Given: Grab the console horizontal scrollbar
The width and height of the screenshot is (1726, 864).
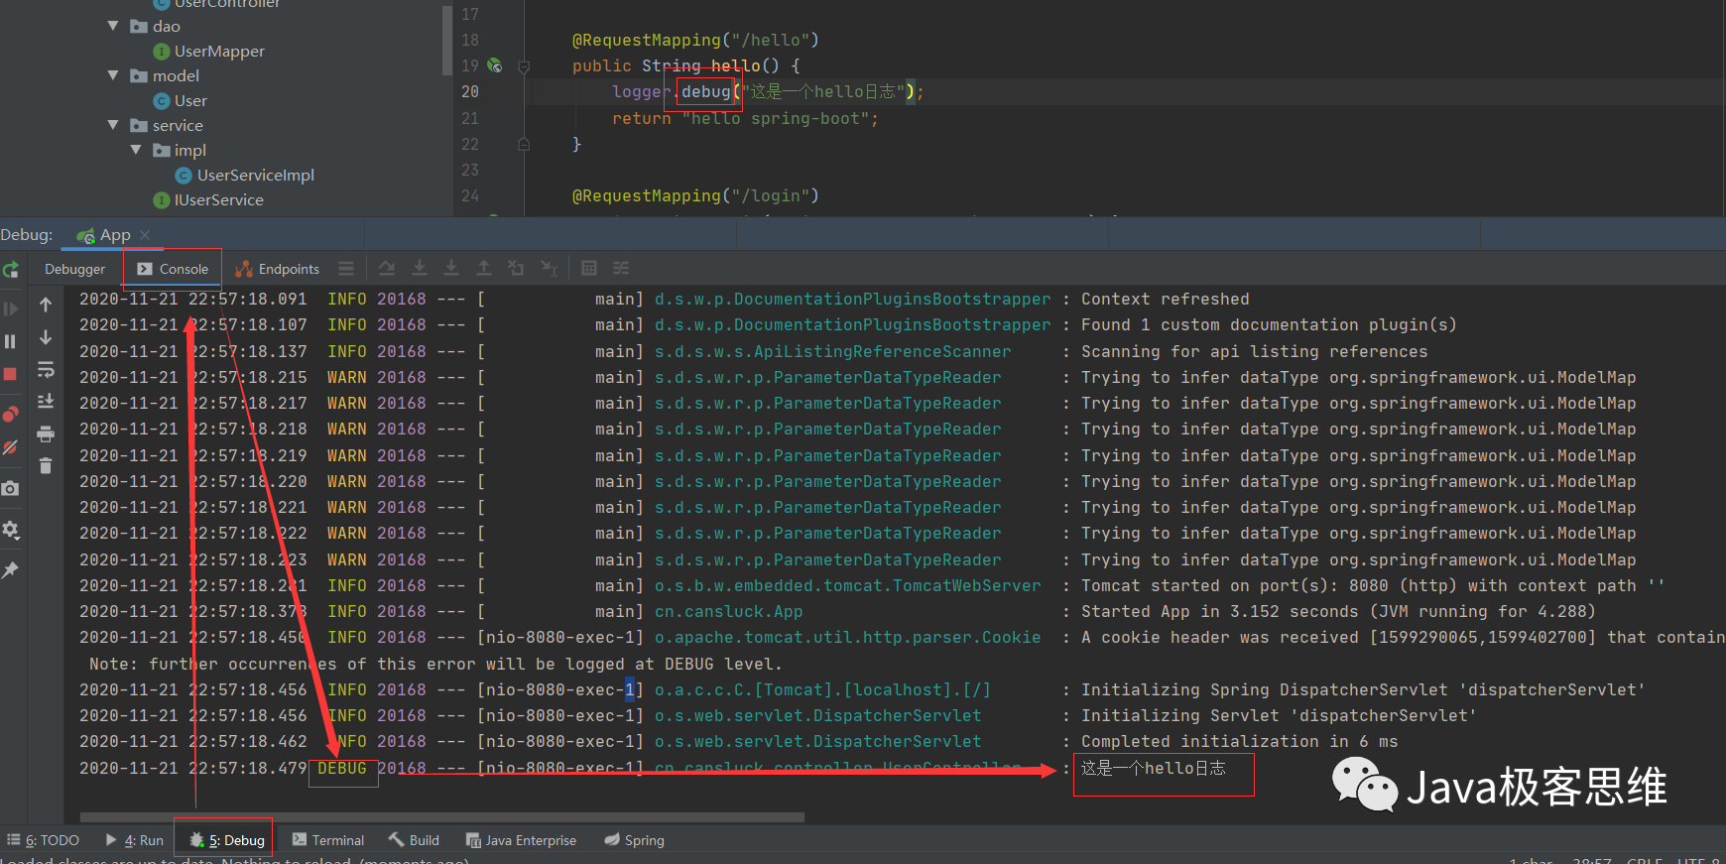Looking at the screenshot, I should [442, 818].
